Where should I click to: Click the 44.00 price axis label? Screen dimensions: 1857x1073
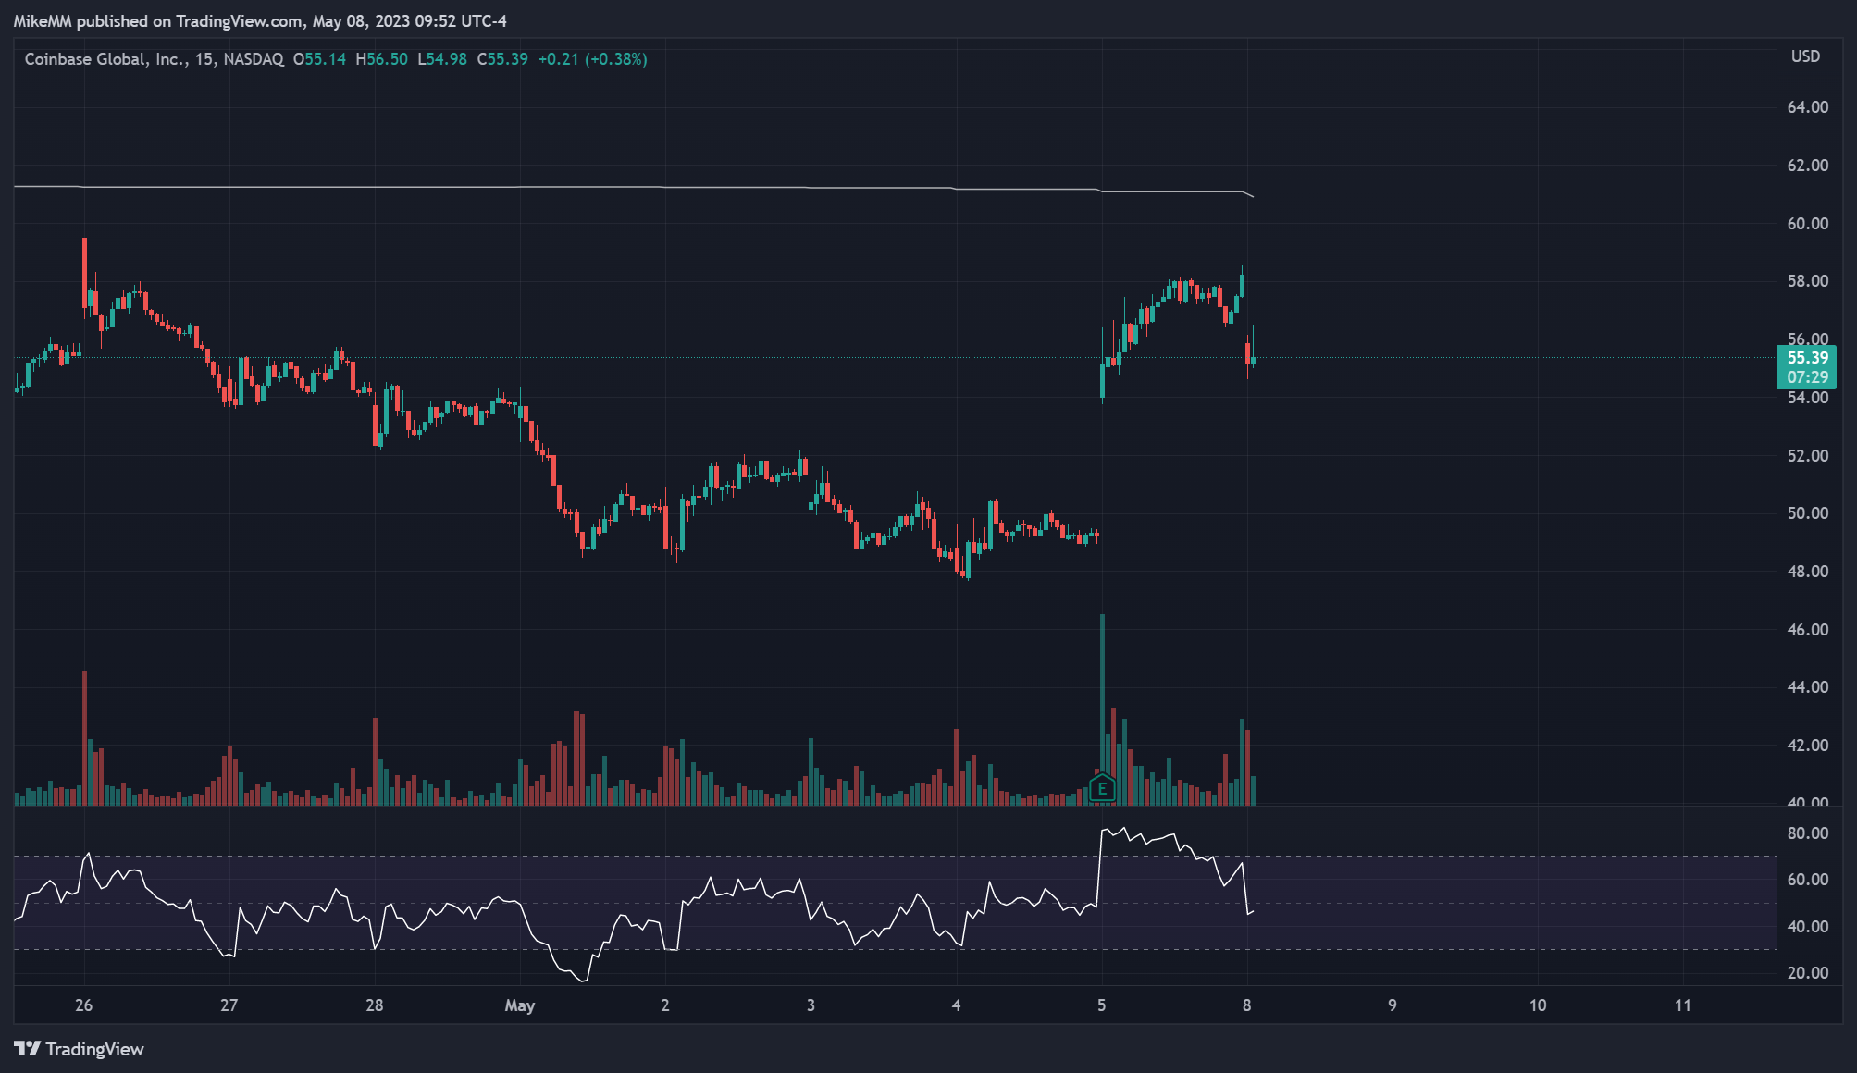(x=1807, y=687)
